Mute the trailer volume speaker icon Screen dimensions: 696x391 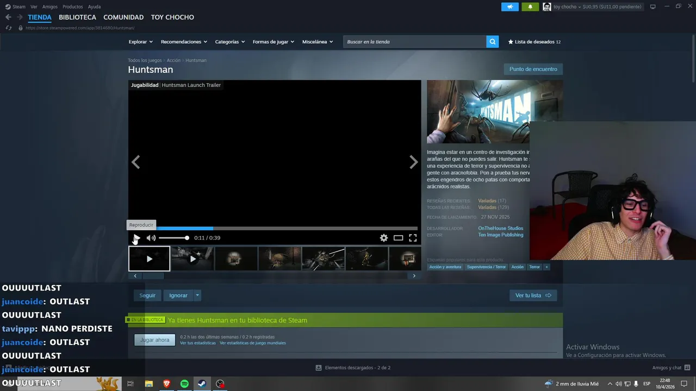click(151, 238)
